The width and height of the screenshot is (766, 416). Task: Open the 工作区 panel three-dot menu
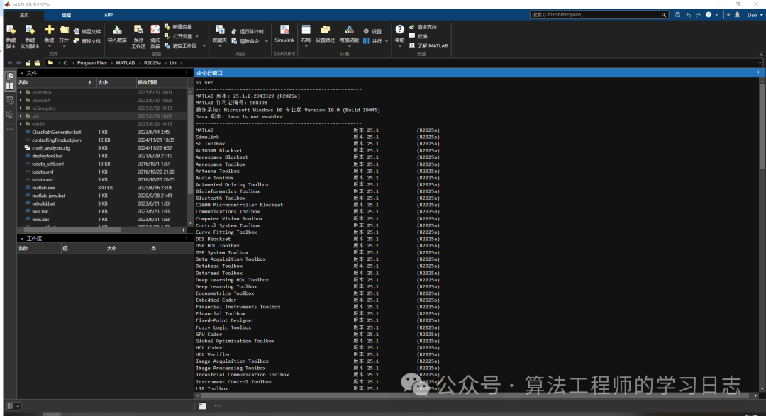coord(187,239)
